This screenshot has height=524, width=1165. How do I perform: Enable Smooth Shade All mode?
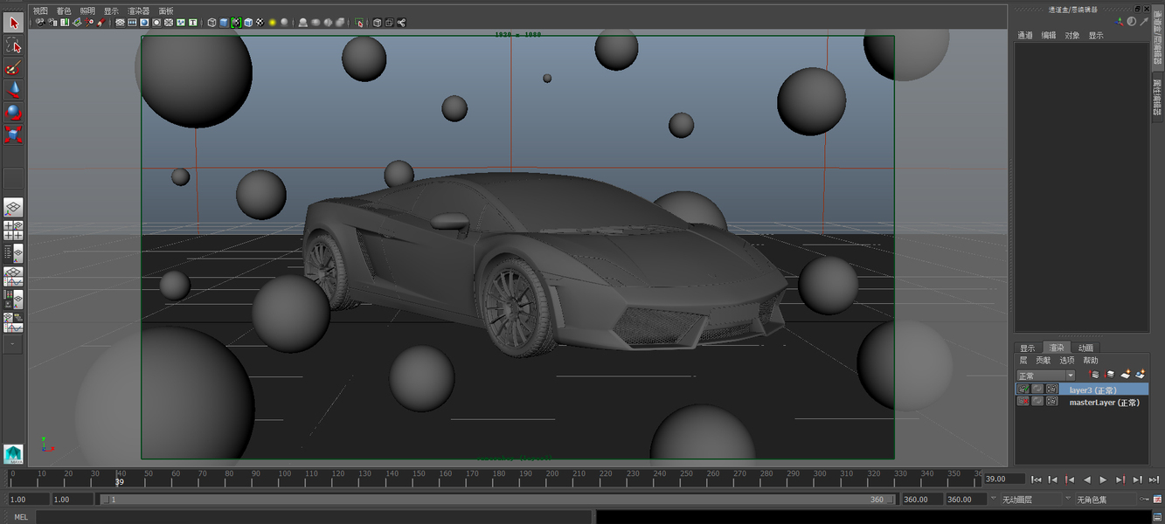click(224, 23)
